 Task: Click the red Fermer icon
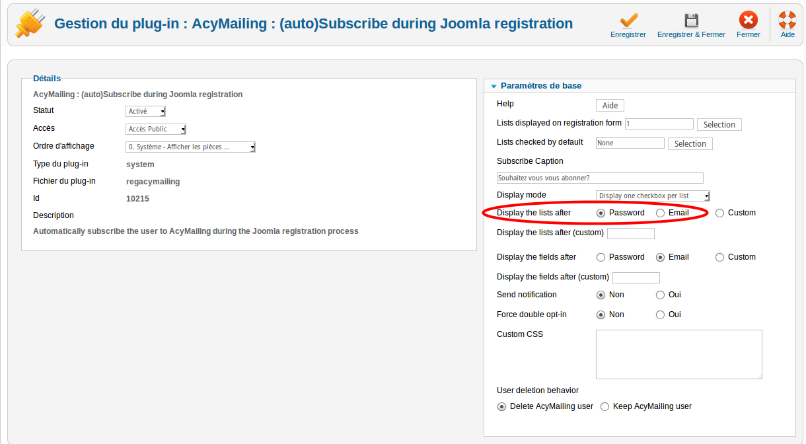(x=748, y=20)
